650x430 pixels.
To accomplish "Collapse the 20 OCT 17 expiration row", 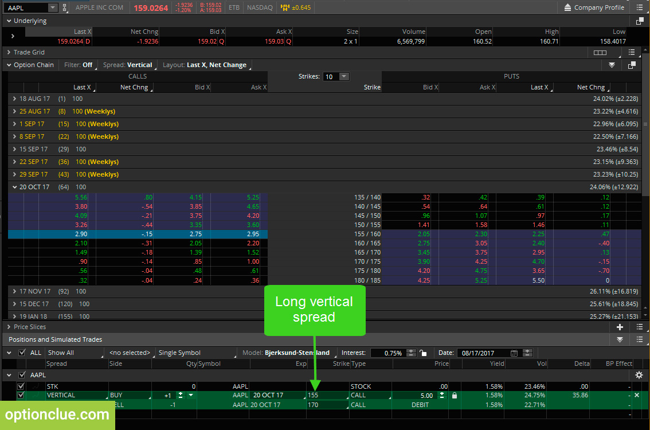I will [14, 187].
